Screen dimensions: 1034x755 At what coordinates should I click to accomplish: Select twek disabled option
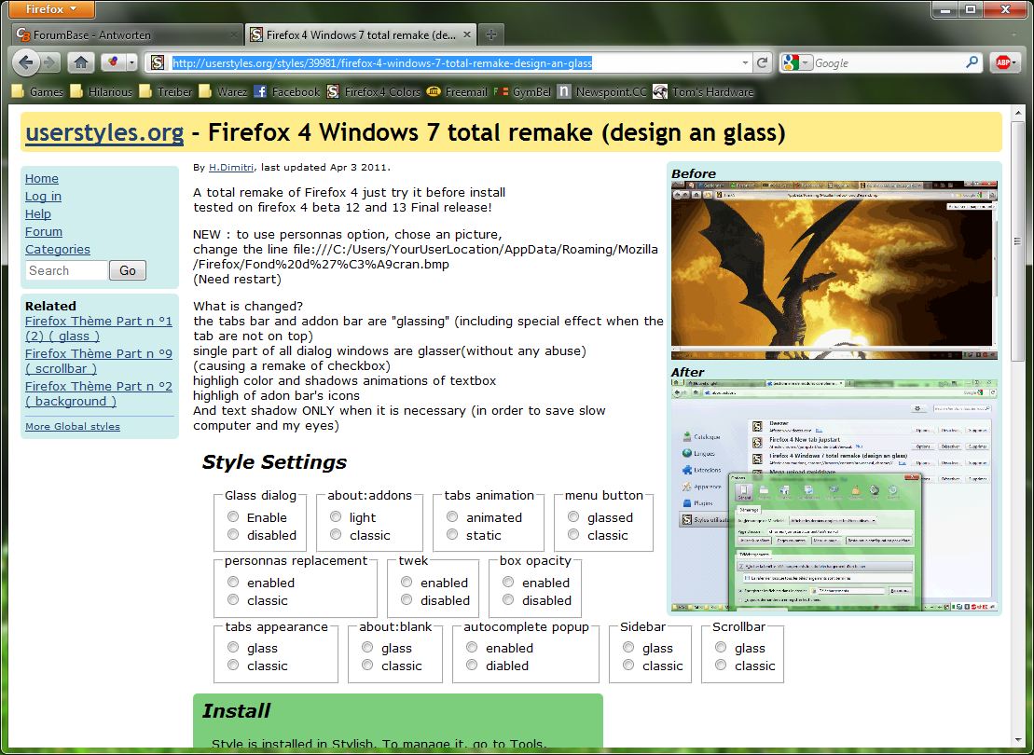click(x=407, y=600)
